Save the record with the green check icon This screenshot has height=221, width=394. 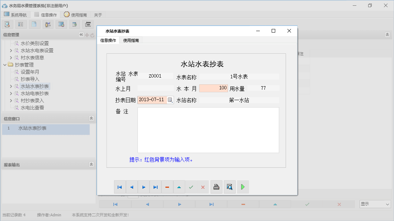point(191,187)
